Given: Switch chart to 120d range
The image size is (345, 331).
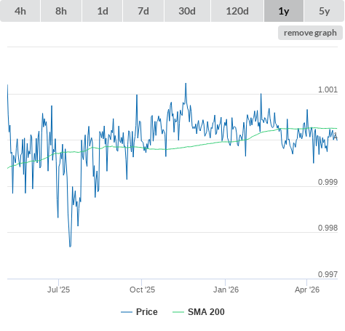Looking at the screenshot, I should tap(237, 11).
